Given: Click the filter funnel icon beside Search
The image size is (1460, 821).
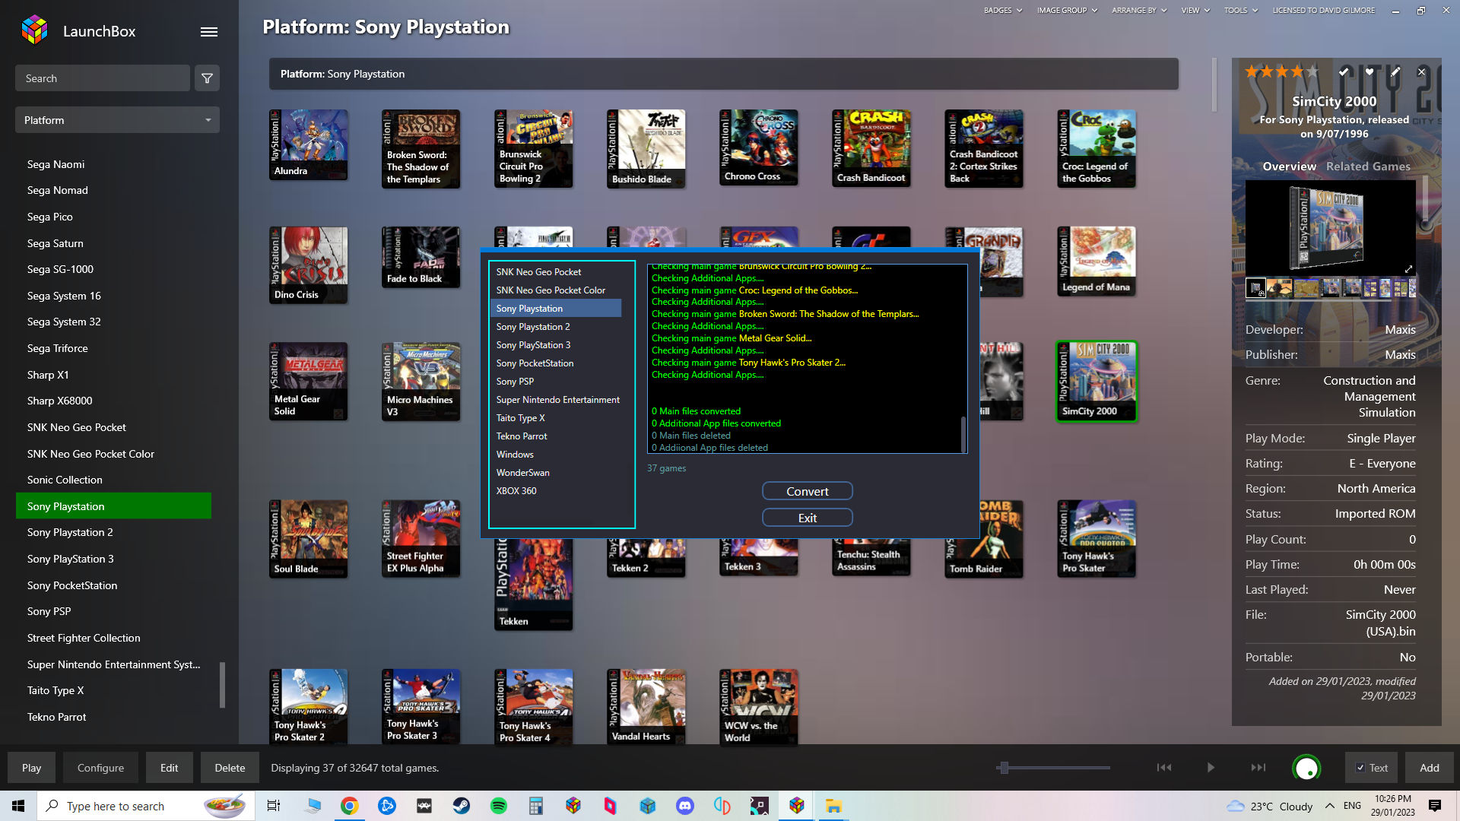Looking at the screenshot, I should point(207,78).
